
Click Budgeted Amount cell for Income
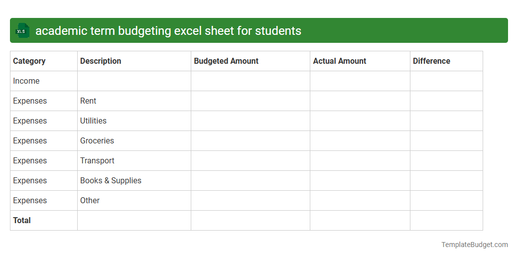[251, 81]
